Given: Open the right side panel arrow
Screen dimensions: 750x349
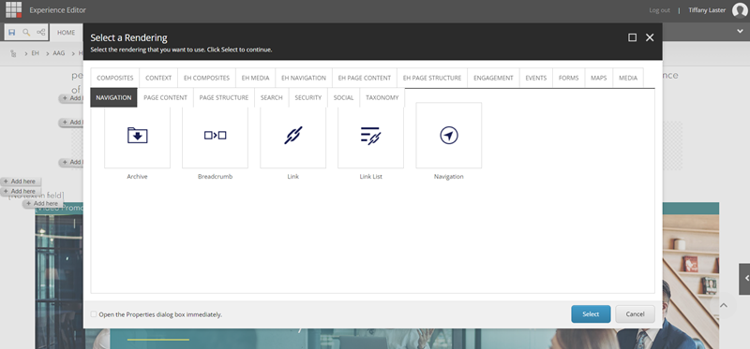Looking at the screenshot, I should pyautogui.click(x=744, y=279).
